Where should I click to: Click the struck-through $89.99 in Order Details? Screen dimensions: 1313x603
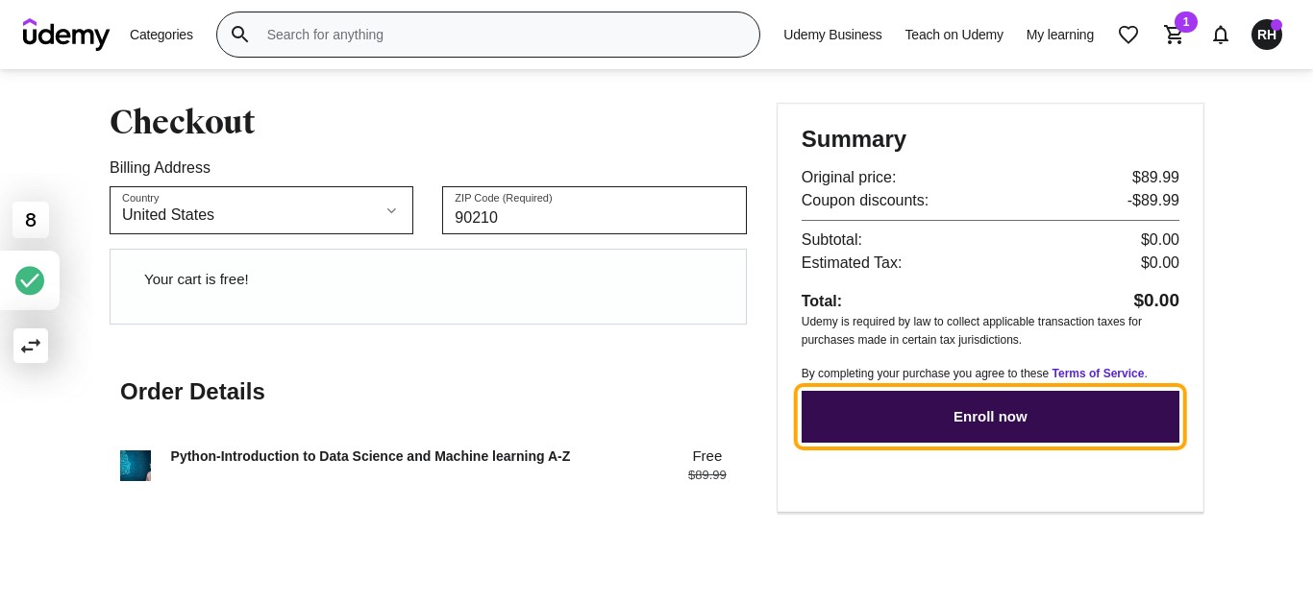point(707,475)
